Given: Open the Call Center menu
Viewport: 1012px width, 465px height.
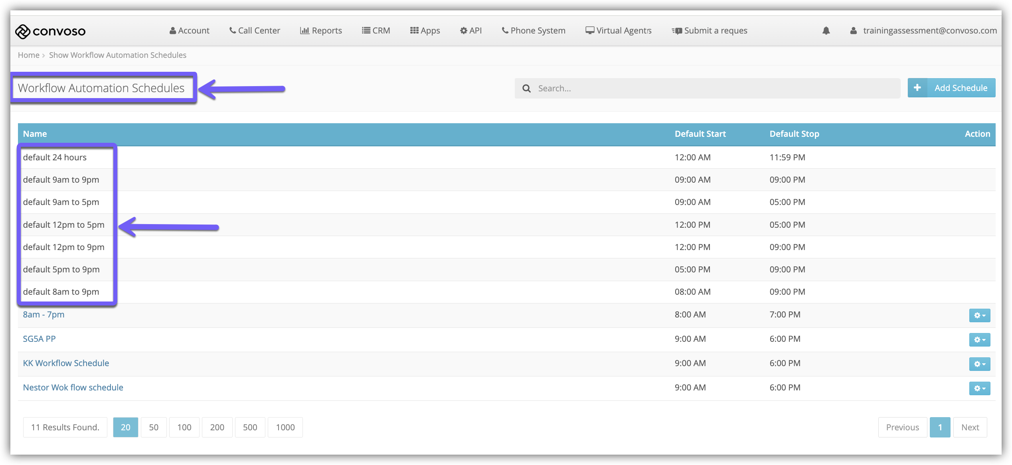Looking at the screenshot, I should pyautogui.click(x=255, y=31).
